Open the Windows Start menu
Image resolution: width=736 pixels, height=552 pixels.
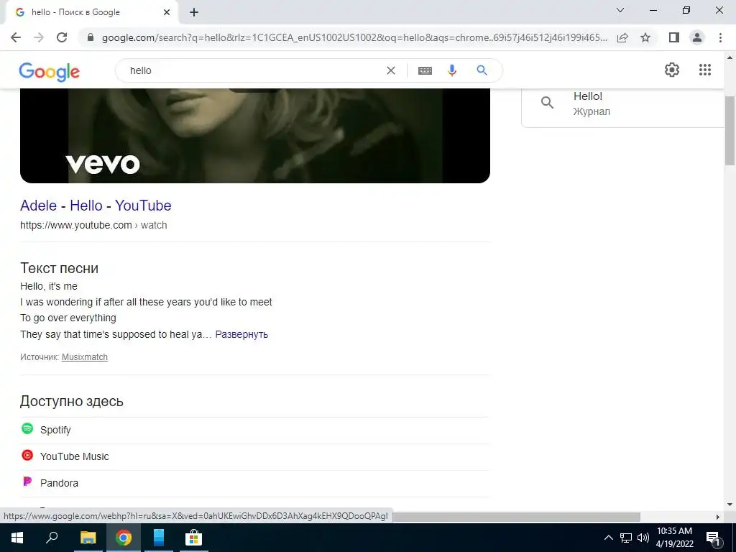(x=17, y=538)
